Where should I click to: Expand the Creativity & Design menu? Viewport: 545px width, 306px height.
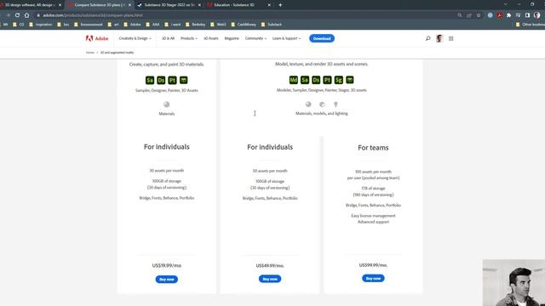click(135, 38)
